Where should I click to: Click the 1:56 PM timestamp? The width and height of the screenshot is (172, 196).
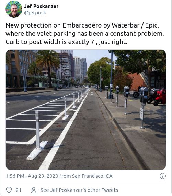click(x=15, y=176)
